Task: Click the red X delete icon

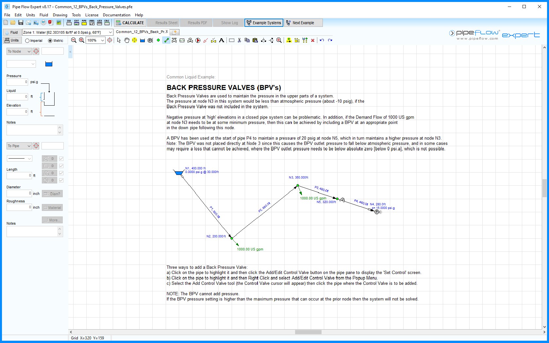Action: coord(313,40)
